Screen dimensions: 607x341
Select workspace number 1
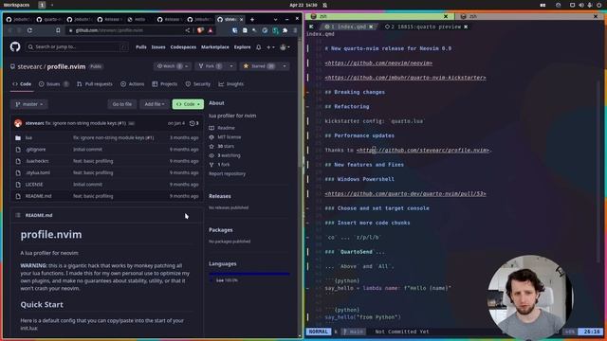point(42,5)
